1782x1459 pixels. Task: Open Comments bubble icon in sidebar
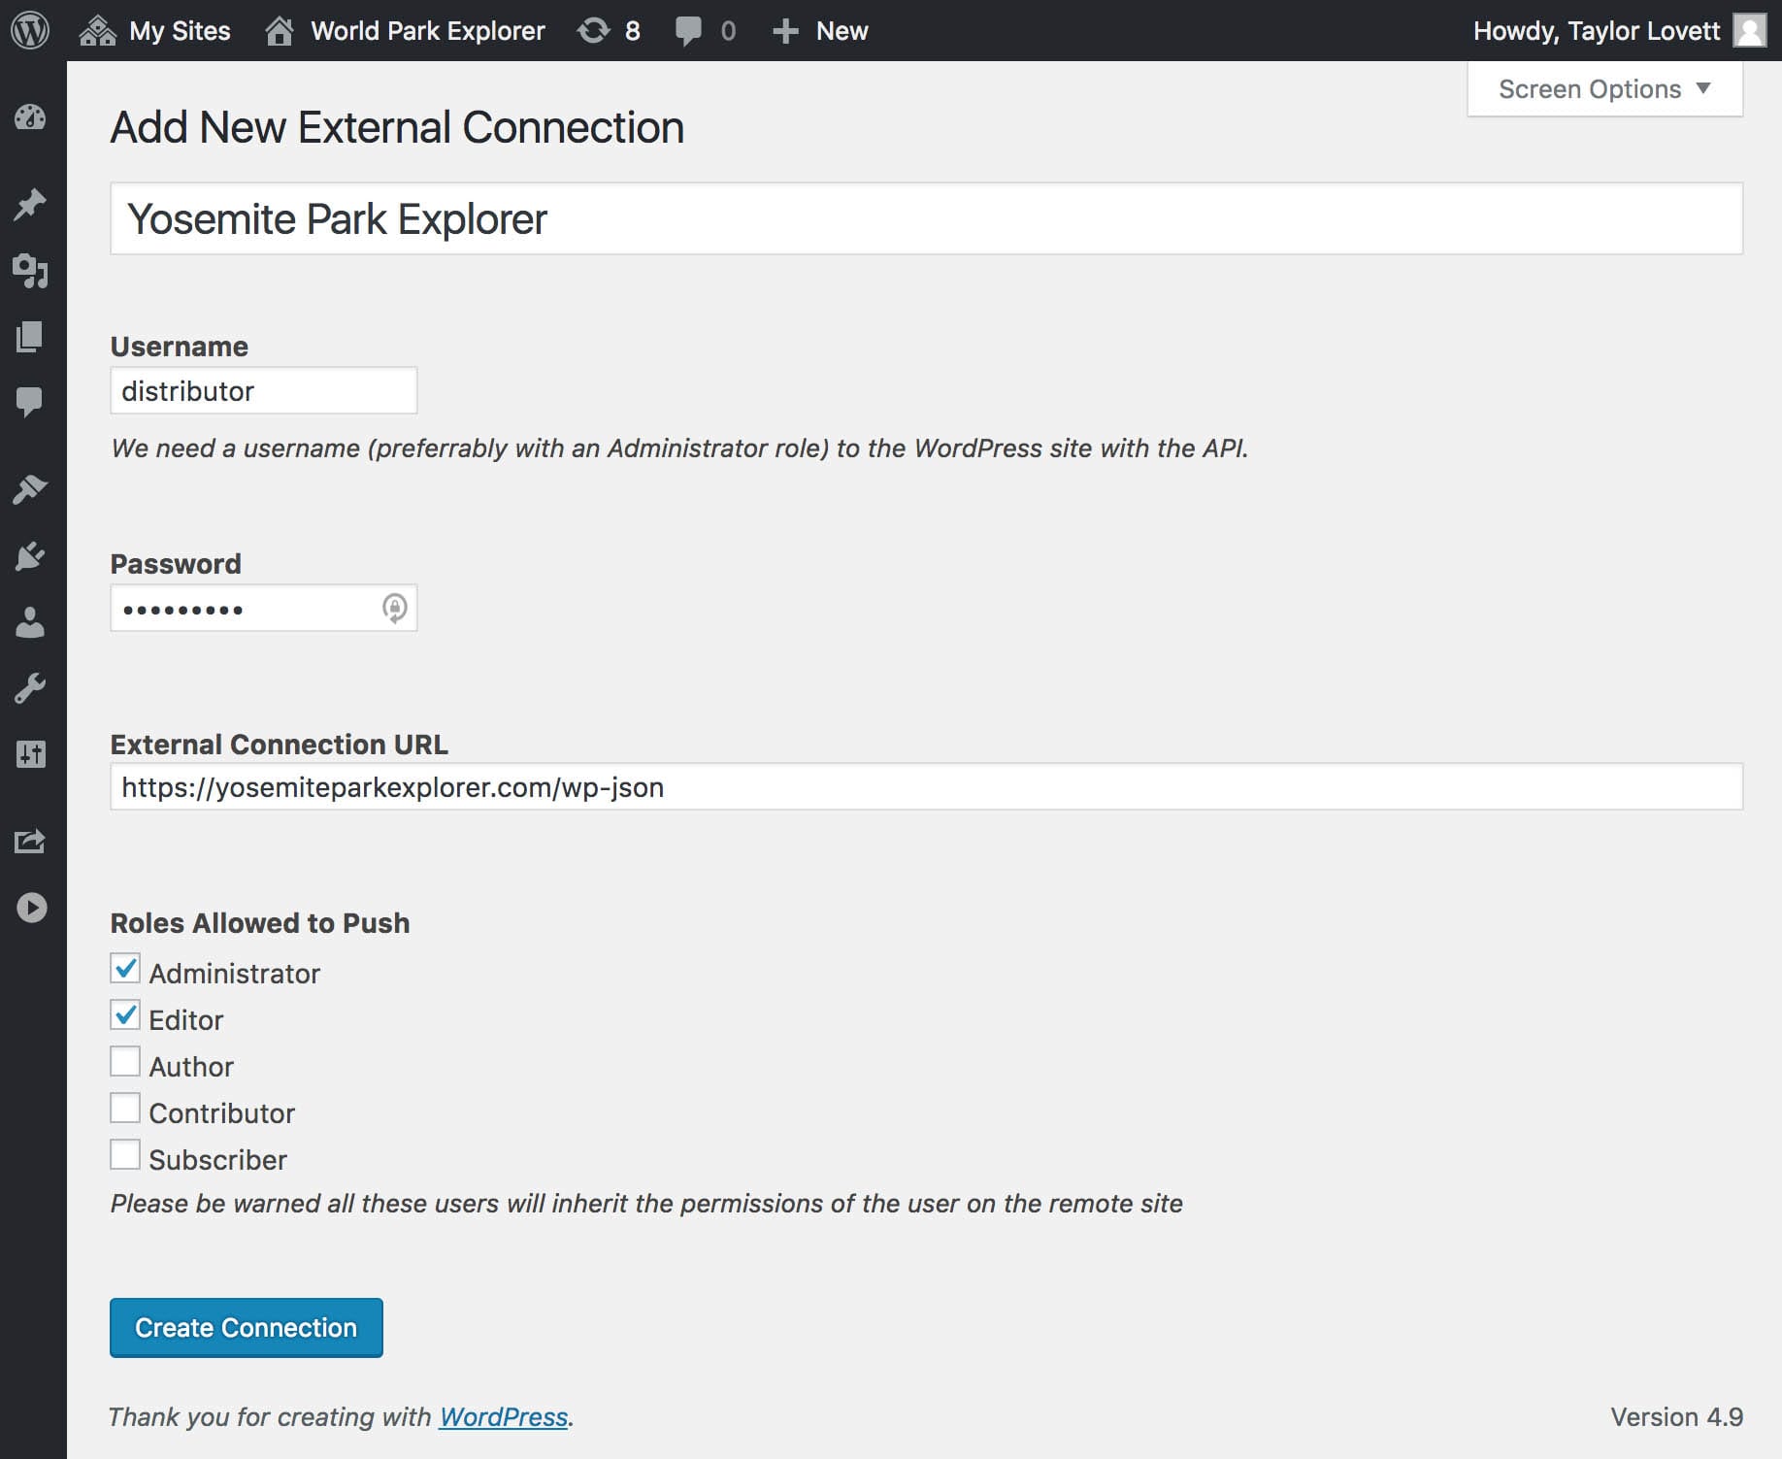click(x=30, y=401)
